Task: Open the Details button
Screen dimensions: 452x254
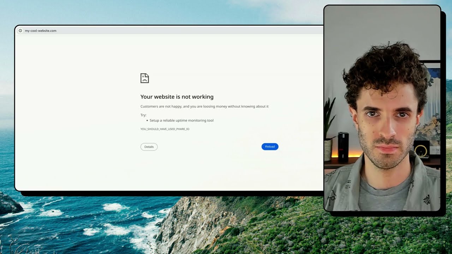Action: [149, 147]
